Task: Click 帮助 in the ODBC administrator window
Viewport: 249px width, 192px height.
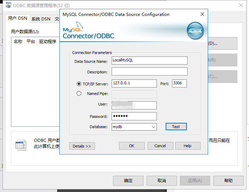Action: point(229,181)
